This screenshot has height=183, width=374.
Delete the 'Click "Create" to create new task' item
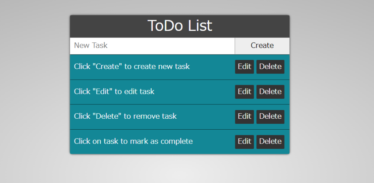tap(270, 66)
